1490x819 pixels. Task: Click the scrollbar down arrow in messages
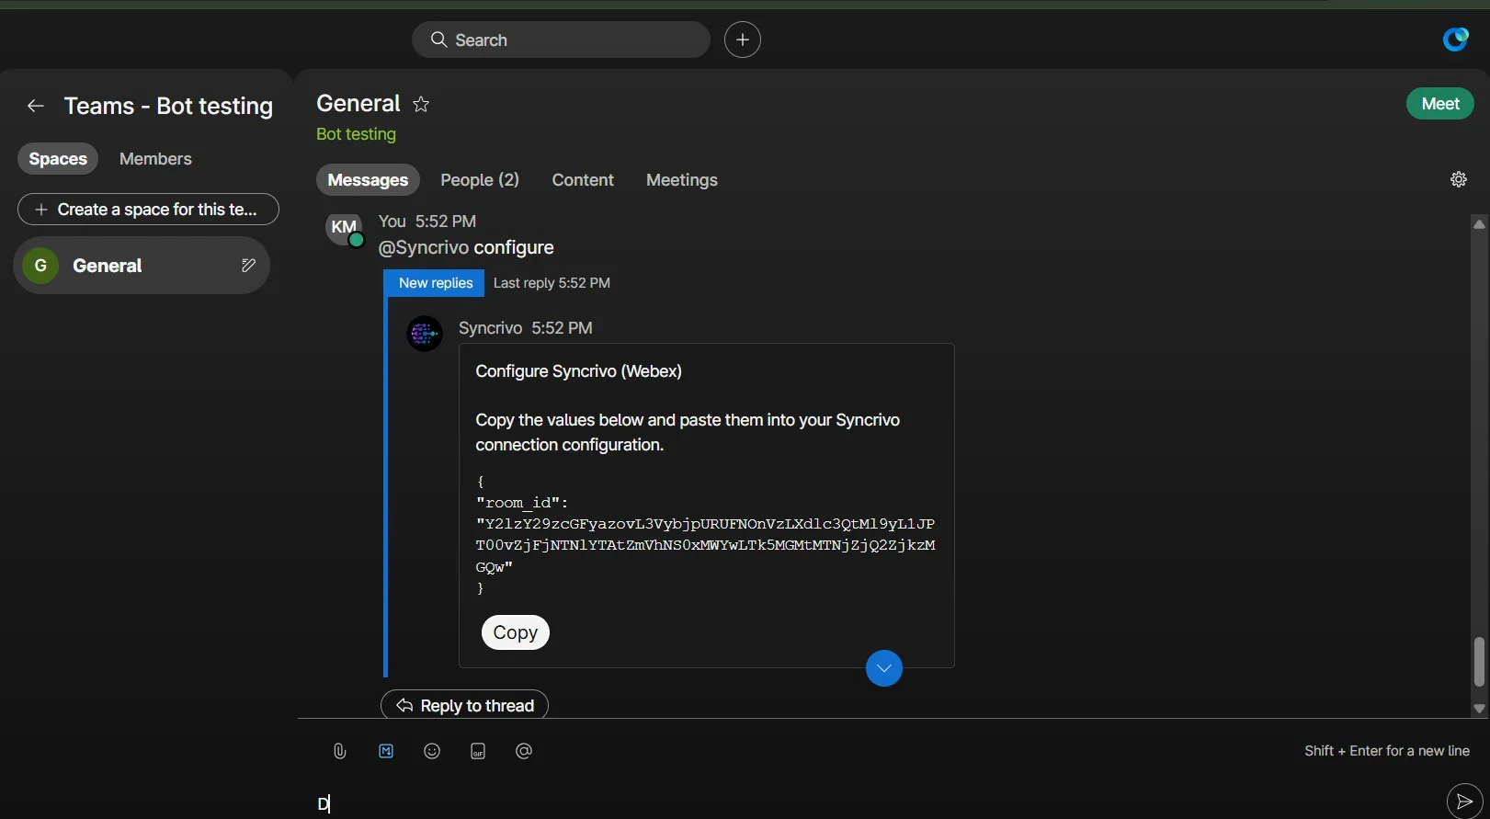(x=1479, y=709)
